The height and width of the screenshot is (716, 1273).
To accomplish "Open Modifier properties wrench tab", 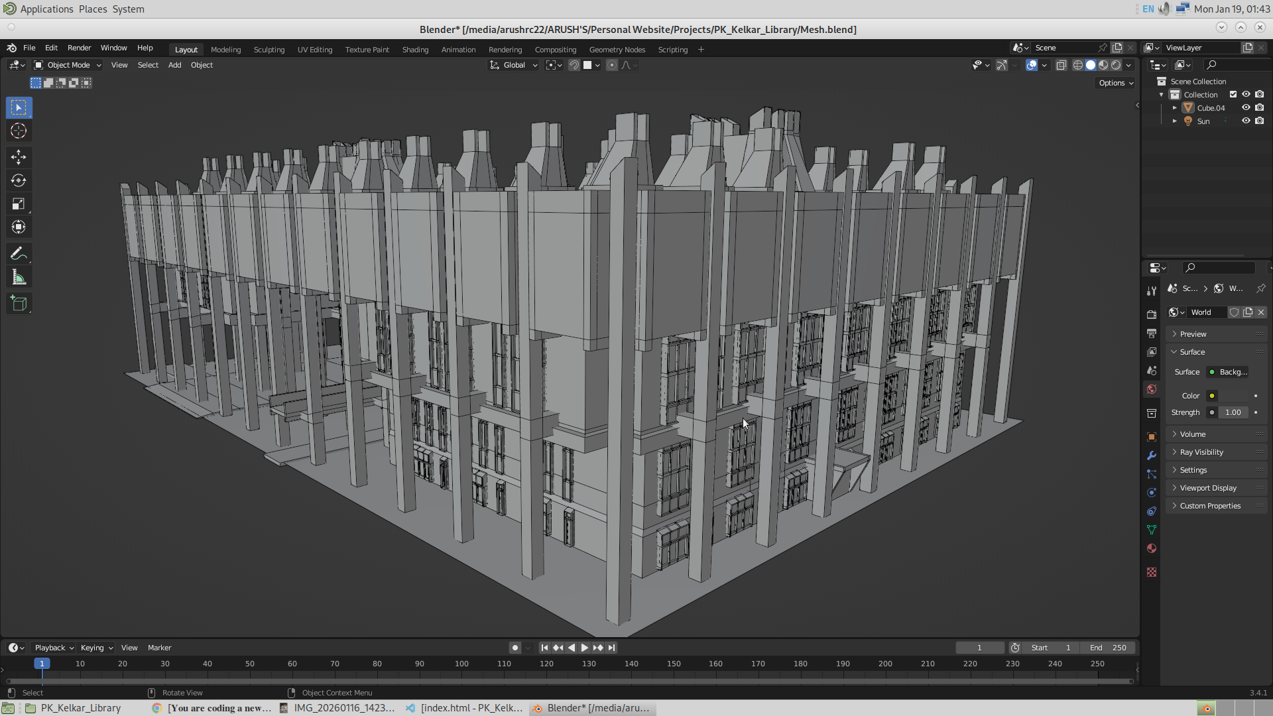I will tap(1152, 455).
